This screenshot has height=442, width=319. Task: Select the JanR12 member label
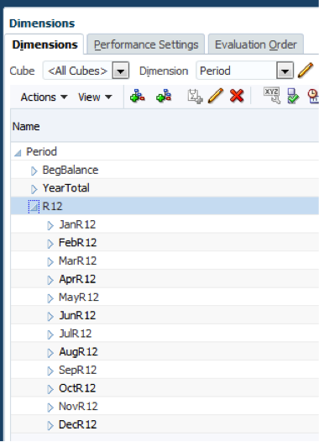pos(77,224)
